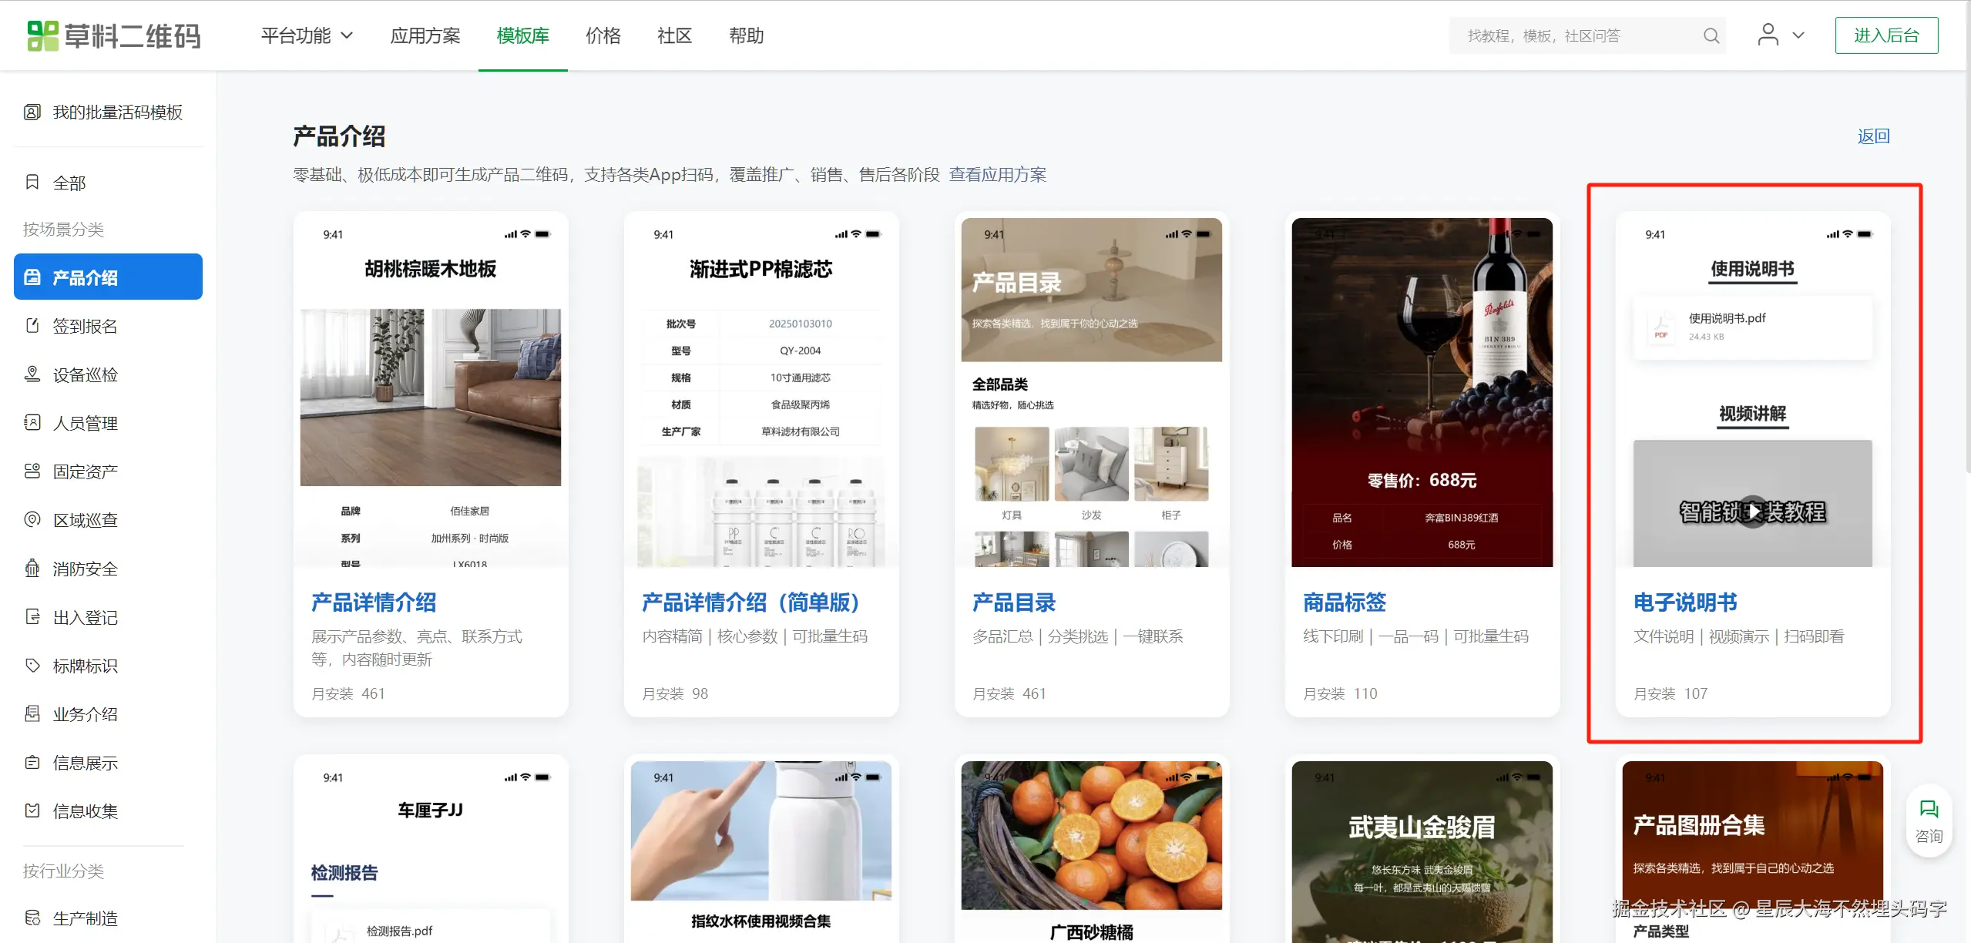The height and width of the screenshot is (943, 1971).
Task: Go to 应用方案 navigation item
Action: pyautogui.click(x=425, y=35)
